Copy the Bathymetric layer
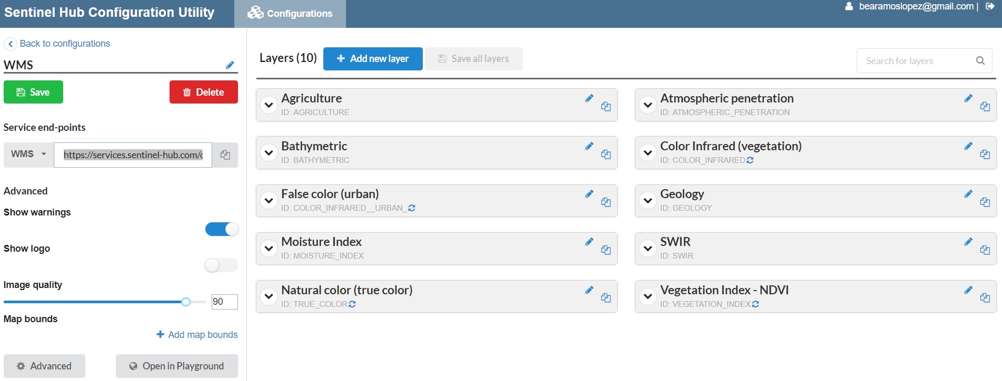 click(x=606, y=155)
